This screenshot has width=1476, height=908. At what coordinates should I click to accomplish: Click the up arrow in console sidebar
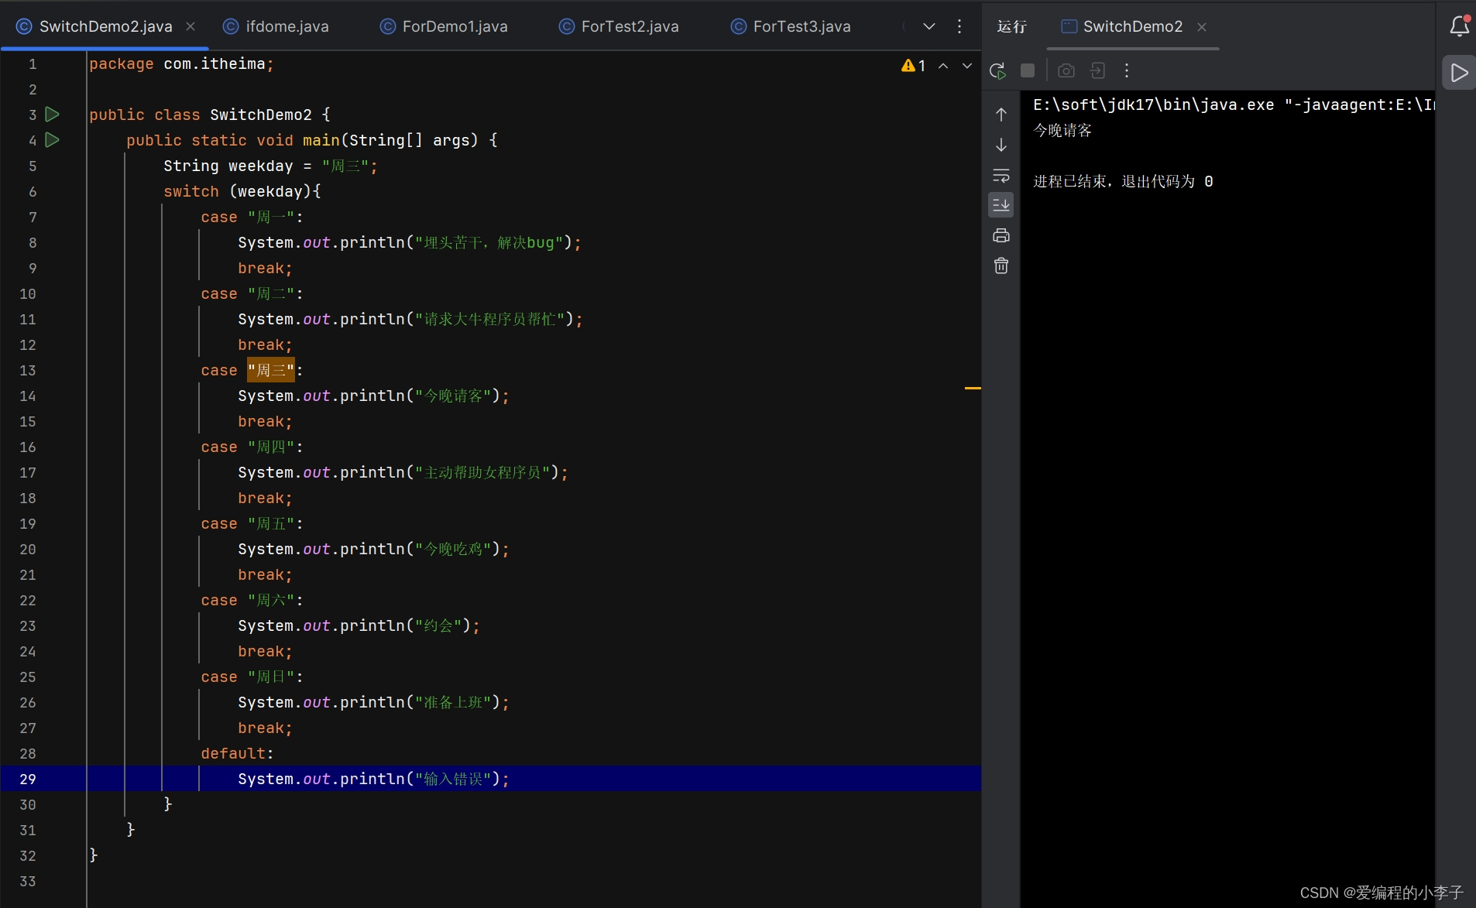1001,115
